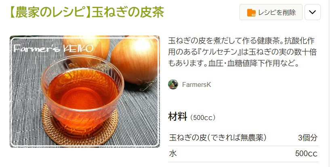Expand the chevron dropdown next to レシピを削除
Viewport: 330px width, 167px height.
313,12
